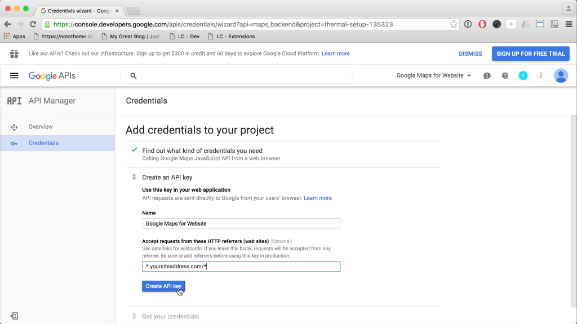Click the browser reload button
577x324 pixels.
coord(33,24)
